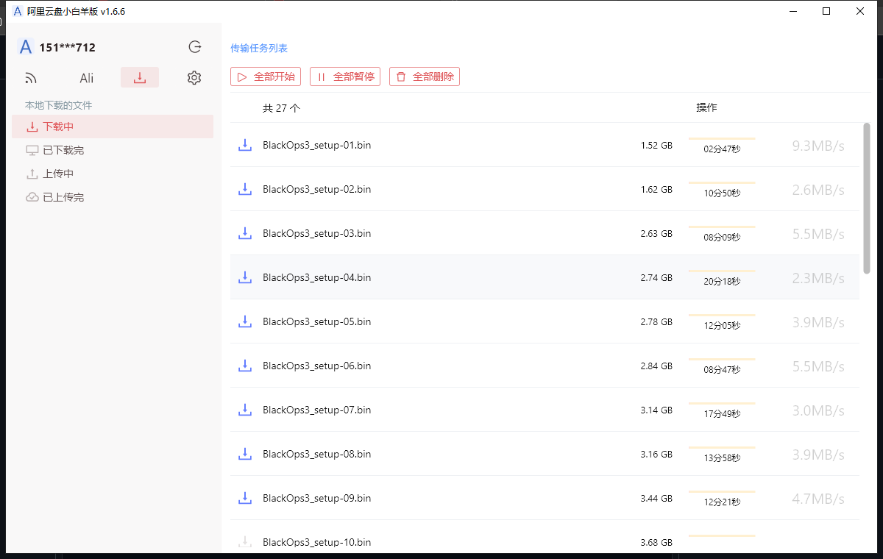Delete all tasks using 全部删除
This screenshot has height=559, width=883.
[x=424, y=76]
